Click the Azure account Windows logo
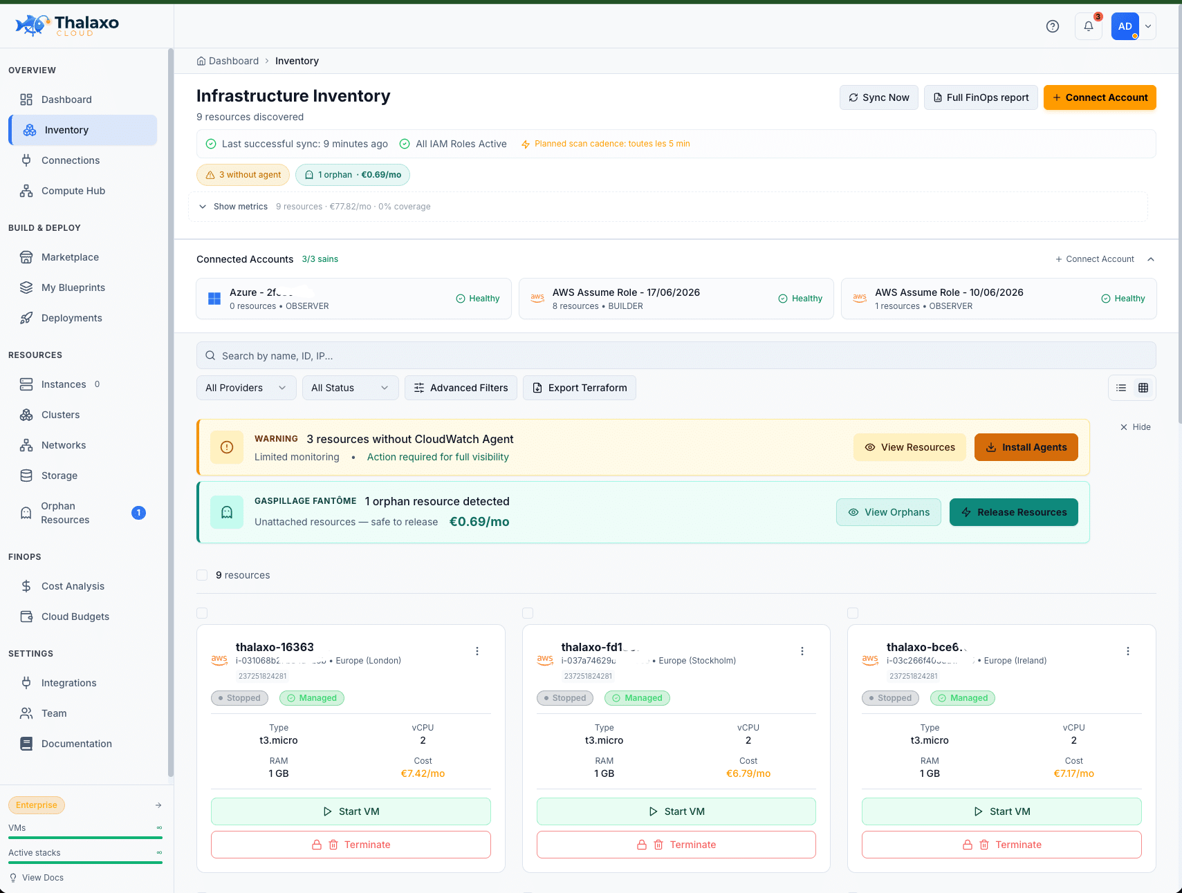This screenshot has height=893, width=1182. (x=214, y=299)
